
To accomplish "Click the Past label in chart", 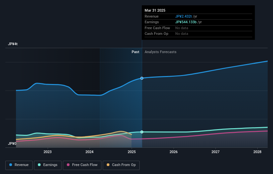I will tap(135, 52).
